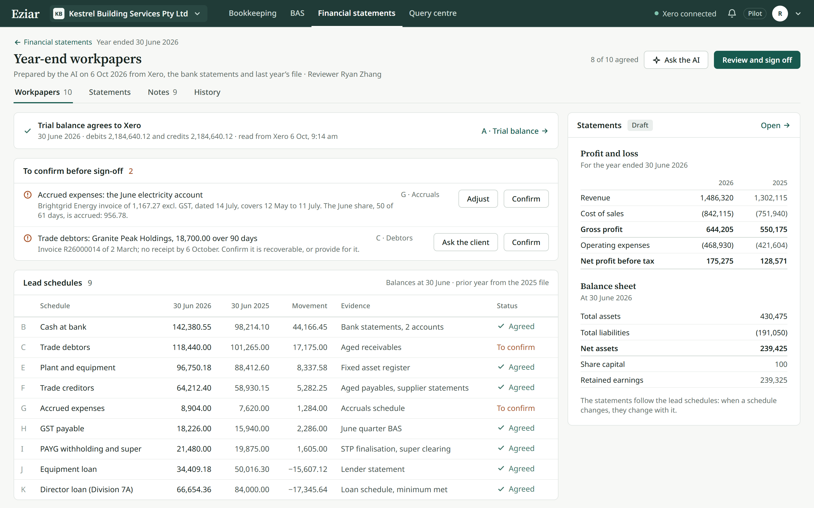Click the Agreed check in Cash at bank row
Viewport: 814px width, 508px height.
[501, 326]
